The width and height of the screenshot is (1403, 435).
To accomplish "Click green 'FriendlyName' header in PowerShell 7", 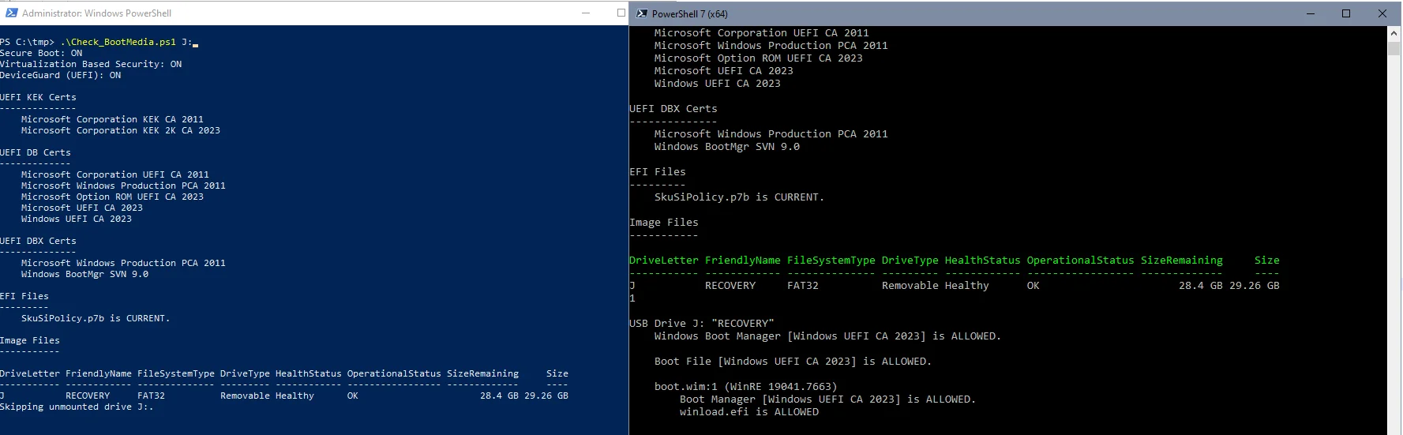I will coord(743,260).
